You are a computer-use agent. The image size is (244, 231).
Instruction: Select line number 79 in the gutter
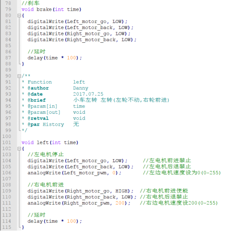(8, 9)
